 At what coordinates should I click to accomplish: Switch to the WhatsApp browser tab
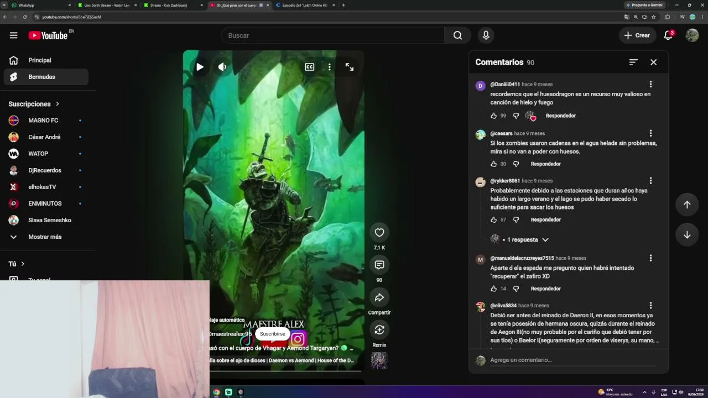[x=41, y=5]
